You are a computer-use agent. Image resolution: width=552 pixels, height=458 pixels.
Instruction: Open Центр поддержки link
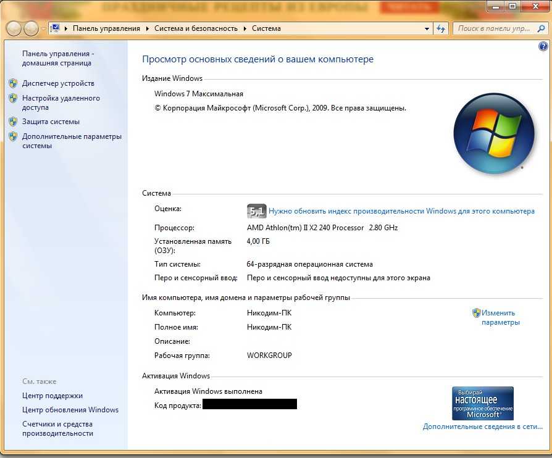tap(52, 396)
